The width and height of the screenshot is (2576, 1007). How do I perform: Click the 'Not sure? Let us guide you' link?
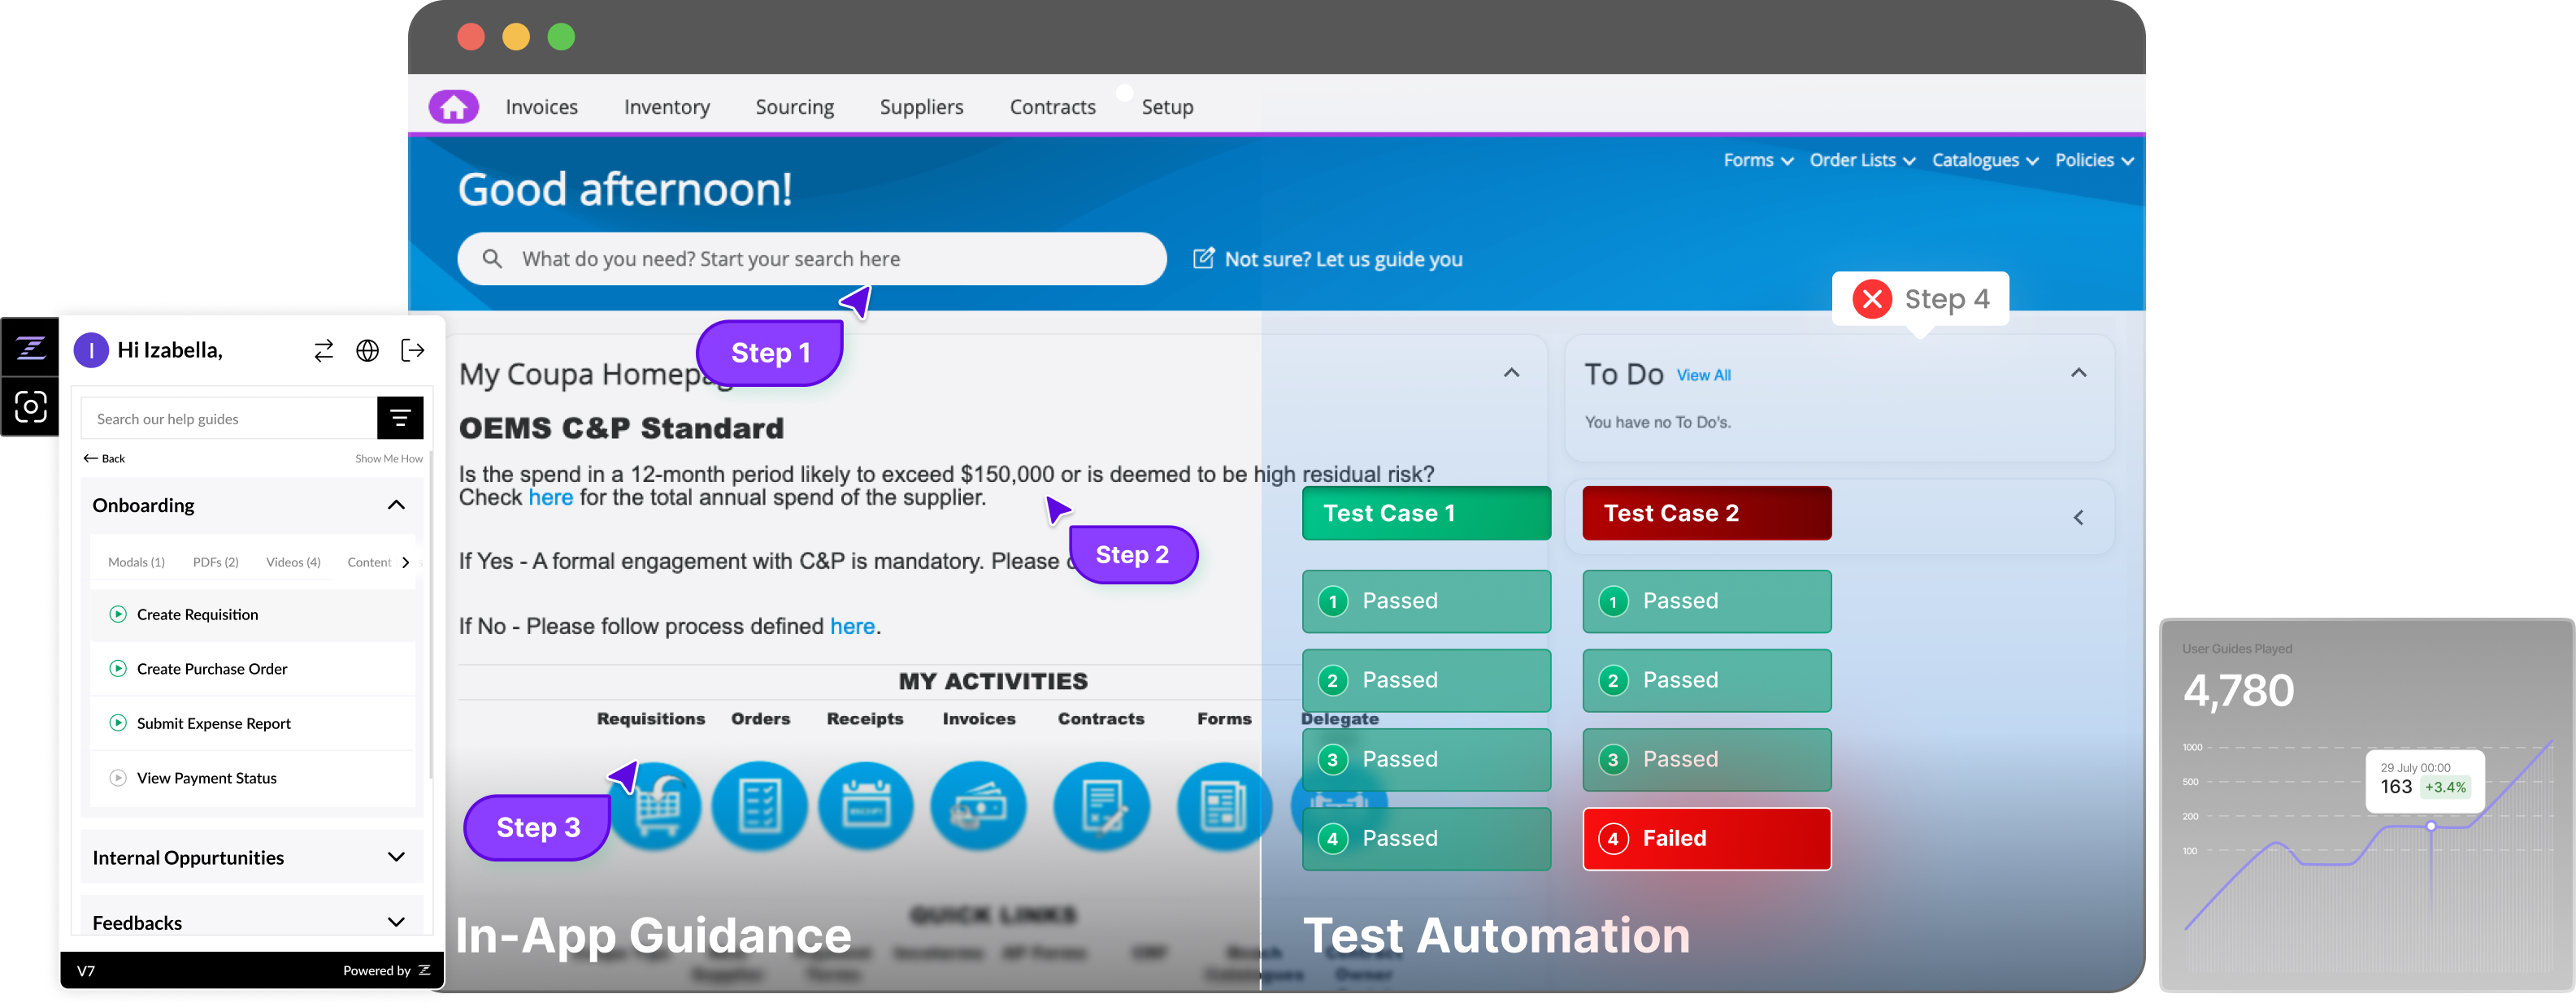1342,259
